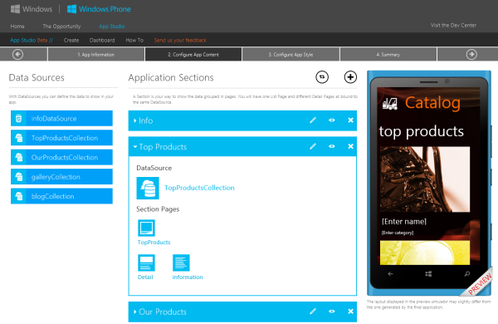Open the Dashboard submenu item
Image resolution: width=498 pixels, height=324 pixels.
coord(102,40)
